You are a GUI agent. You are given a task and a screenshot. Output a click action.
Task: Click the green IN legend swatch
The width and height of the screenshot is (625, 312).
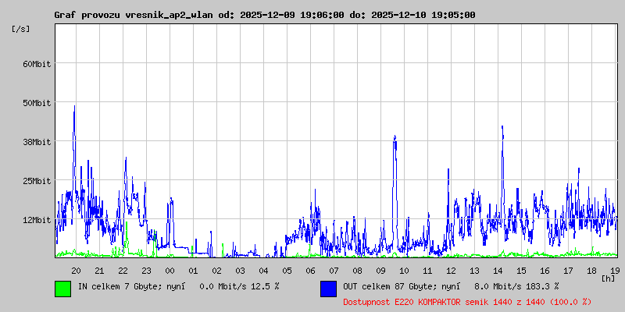tap(63, 289)
